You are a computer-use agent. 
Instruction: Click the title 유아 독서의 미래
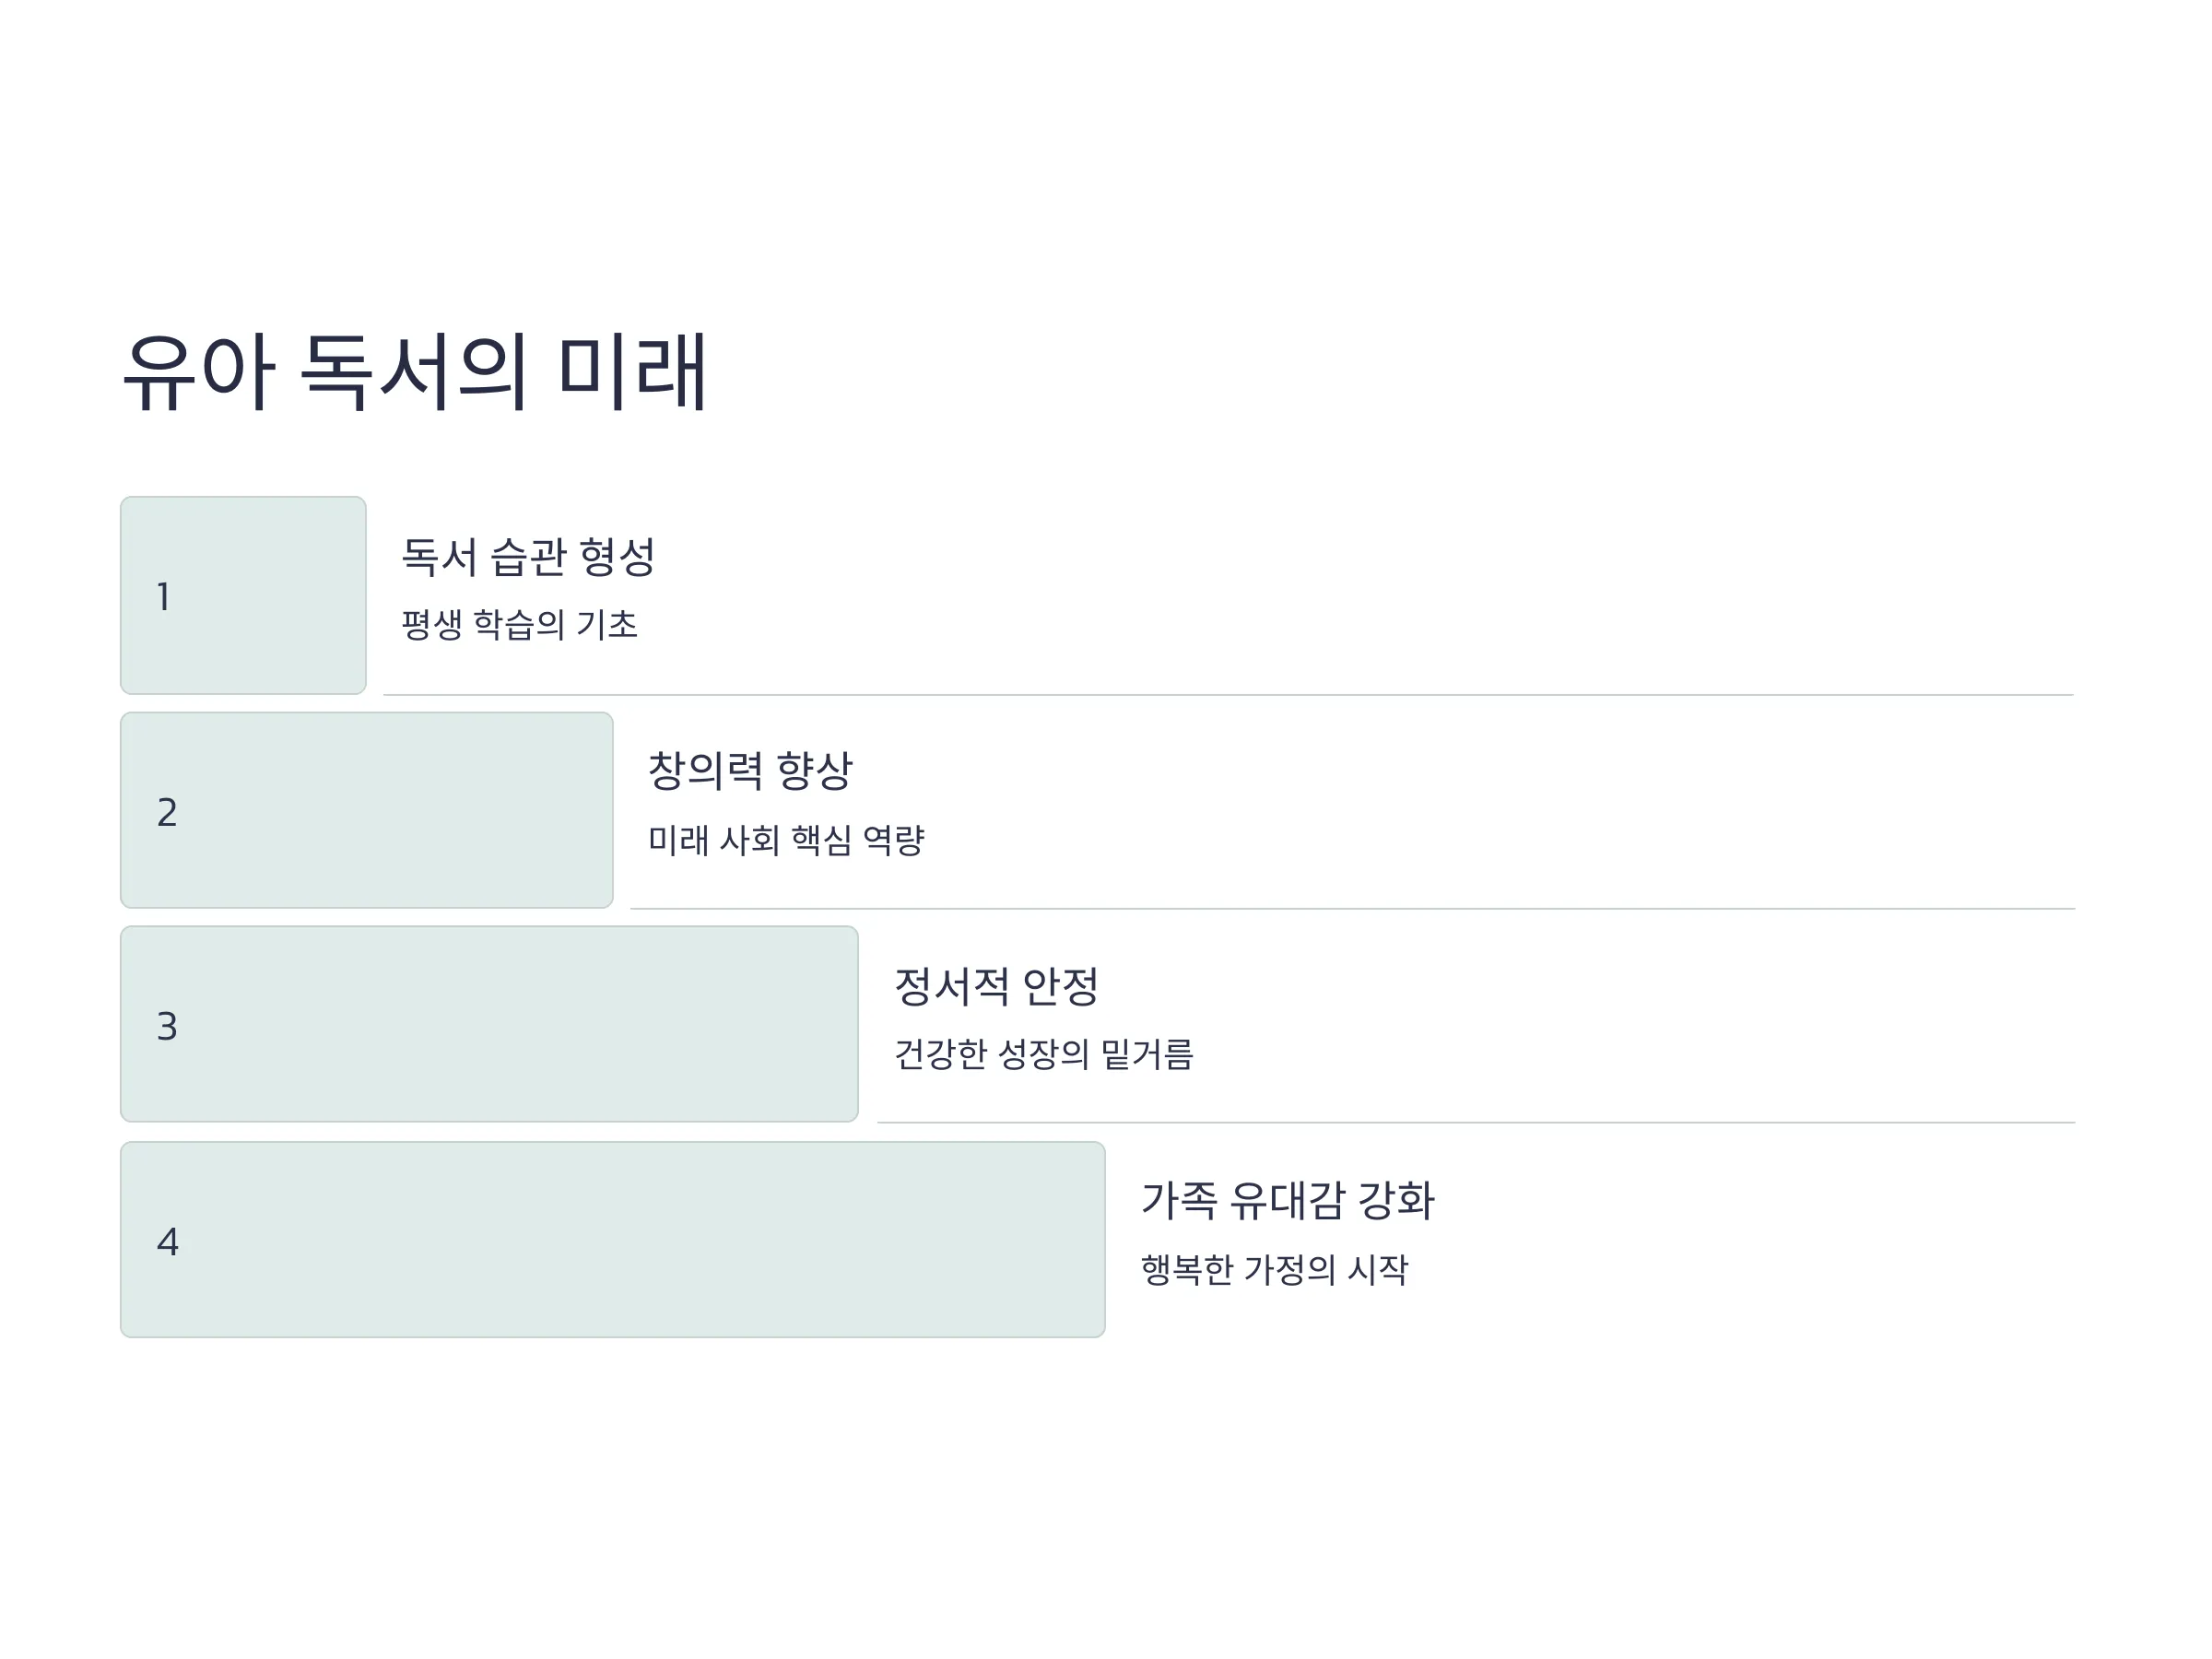point(415,372)
